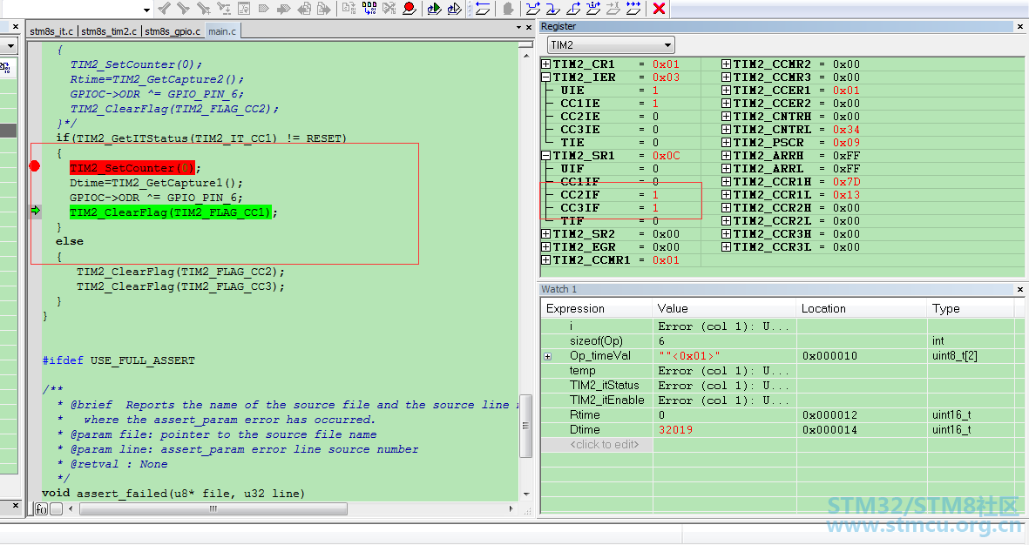Switch to the stm8s_it.c tab
The height and width of the screenshot is (545, 1029).
pos(51,30)
